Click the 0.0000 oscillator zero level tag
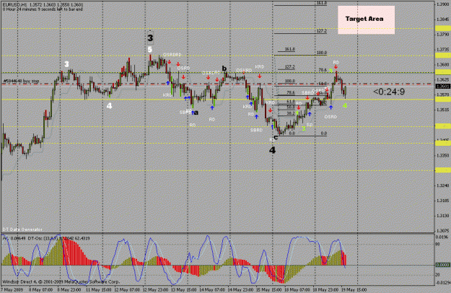 click(442, 265)
